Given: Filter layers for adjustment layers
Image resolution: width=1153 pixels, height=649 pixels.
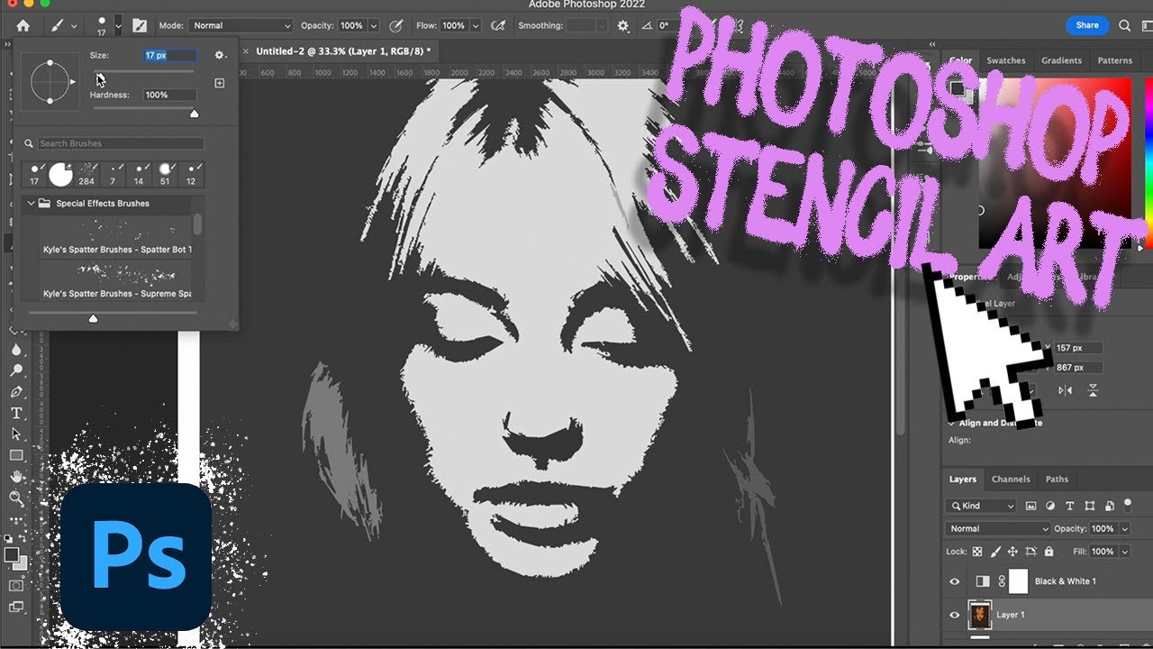Looking at the screenshot, I should coord(1050,507).
